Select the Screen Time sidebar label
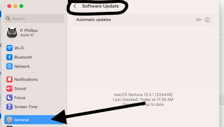The width and height of the screenshot is (224, 127). (x=26, y=107)
